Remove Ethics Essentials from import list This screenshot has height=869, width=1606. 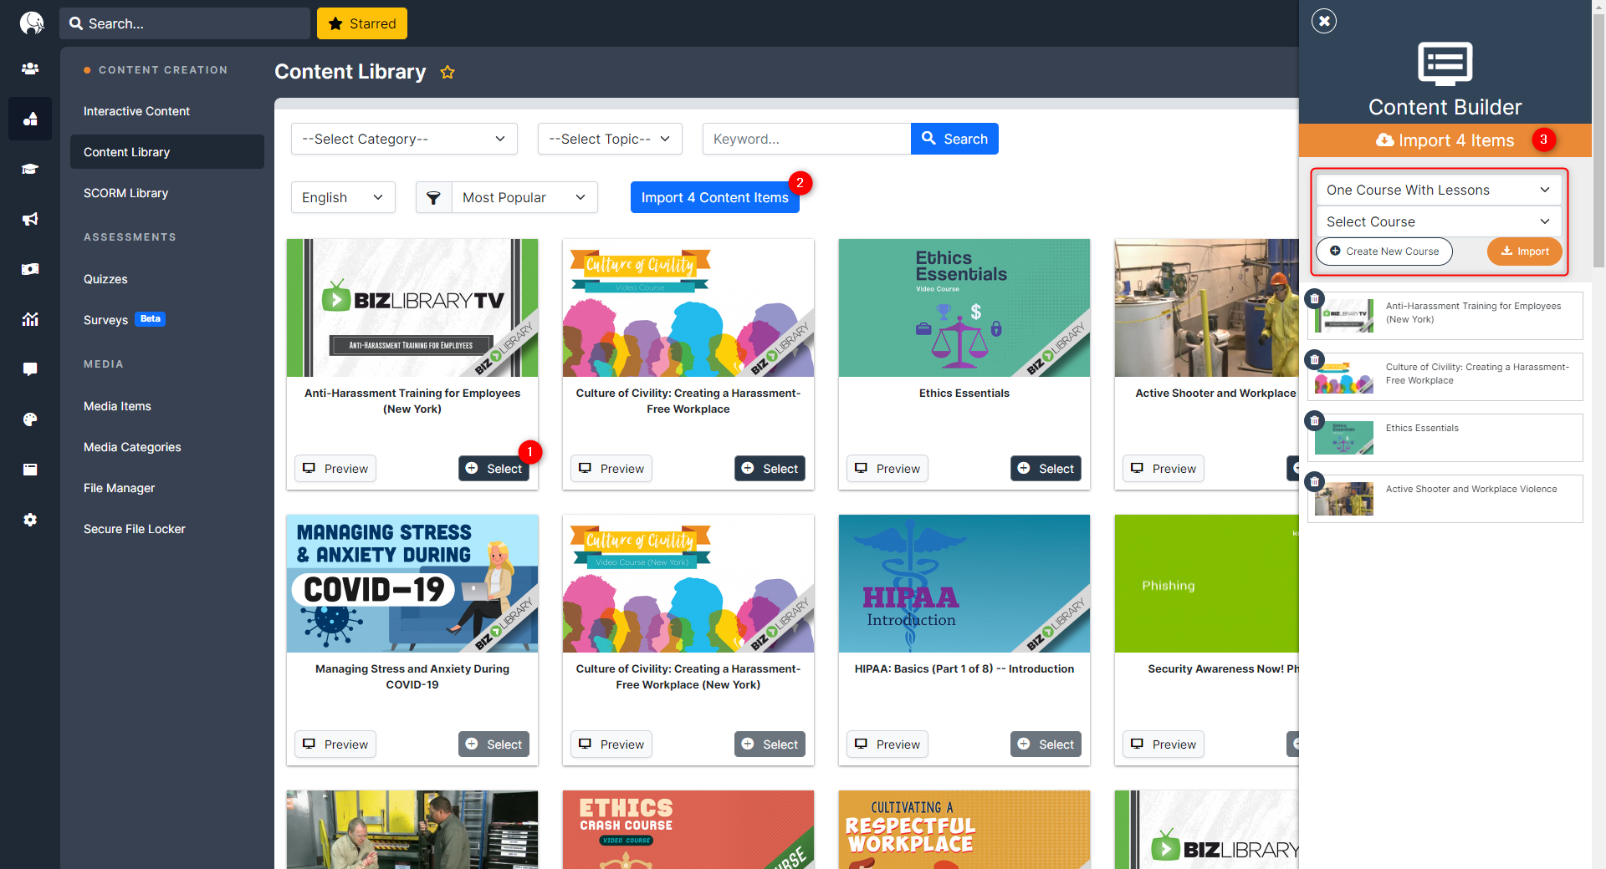pos(1315,420)
